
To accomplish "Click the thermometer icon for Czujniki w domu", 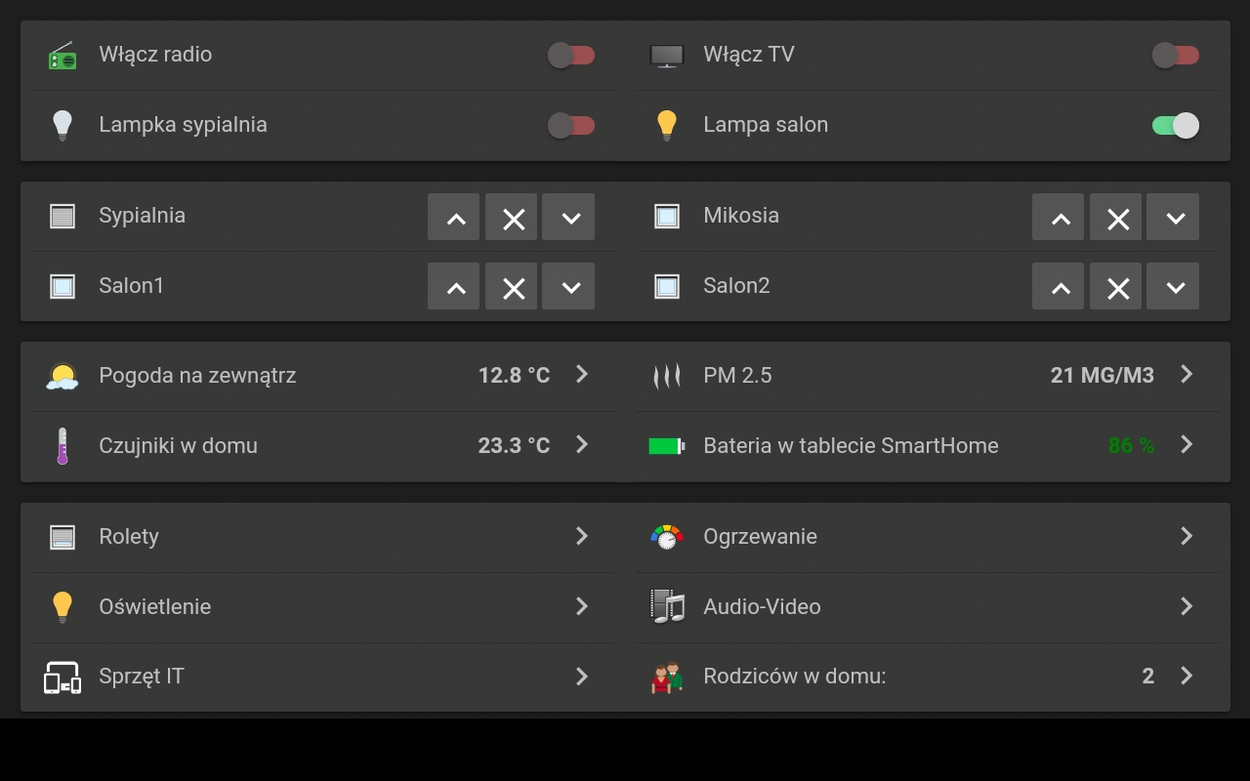I will coord(62,446).
